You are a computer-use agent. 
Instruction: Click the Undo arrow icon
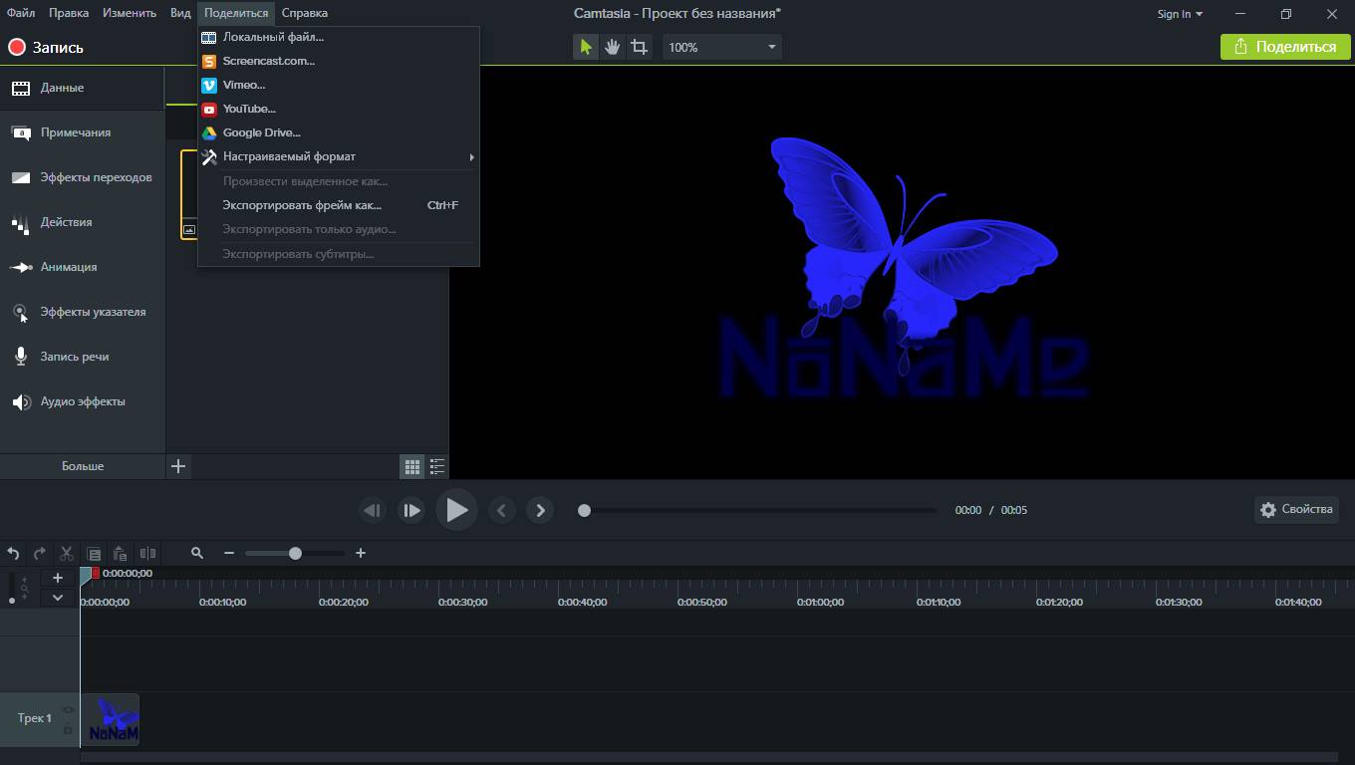[13, 553]
